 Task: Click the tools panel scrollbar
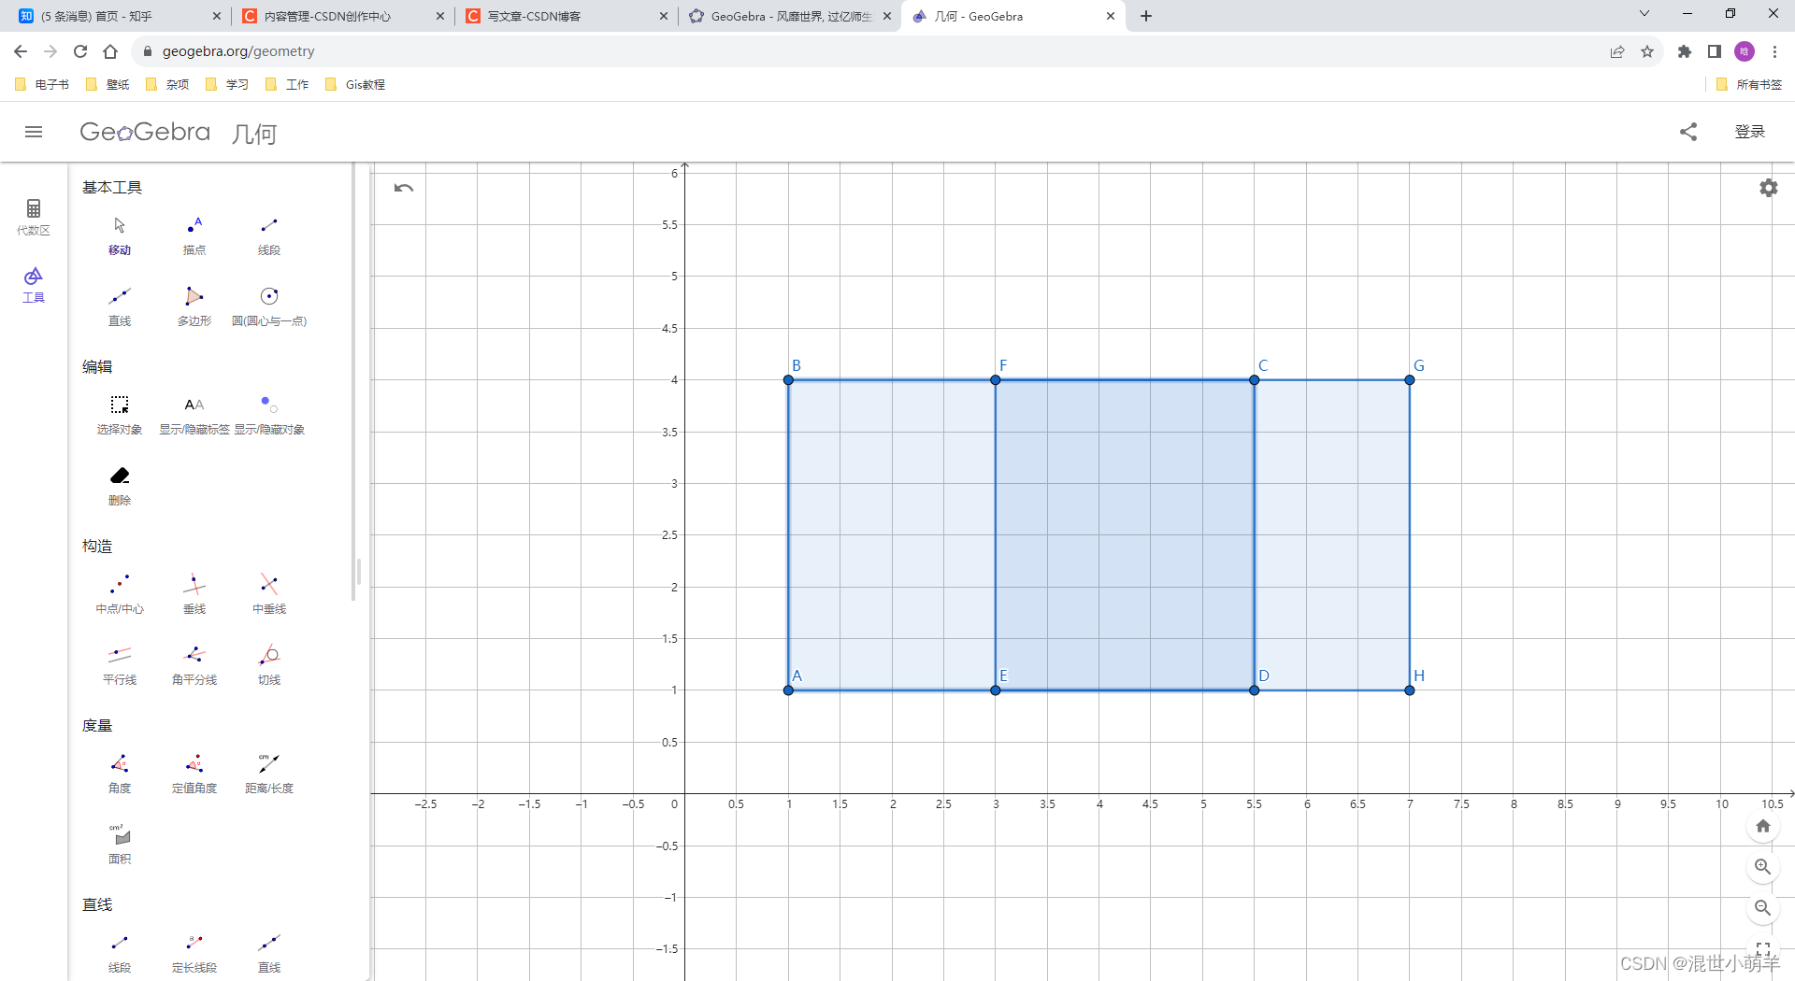[x=354, y=383]
